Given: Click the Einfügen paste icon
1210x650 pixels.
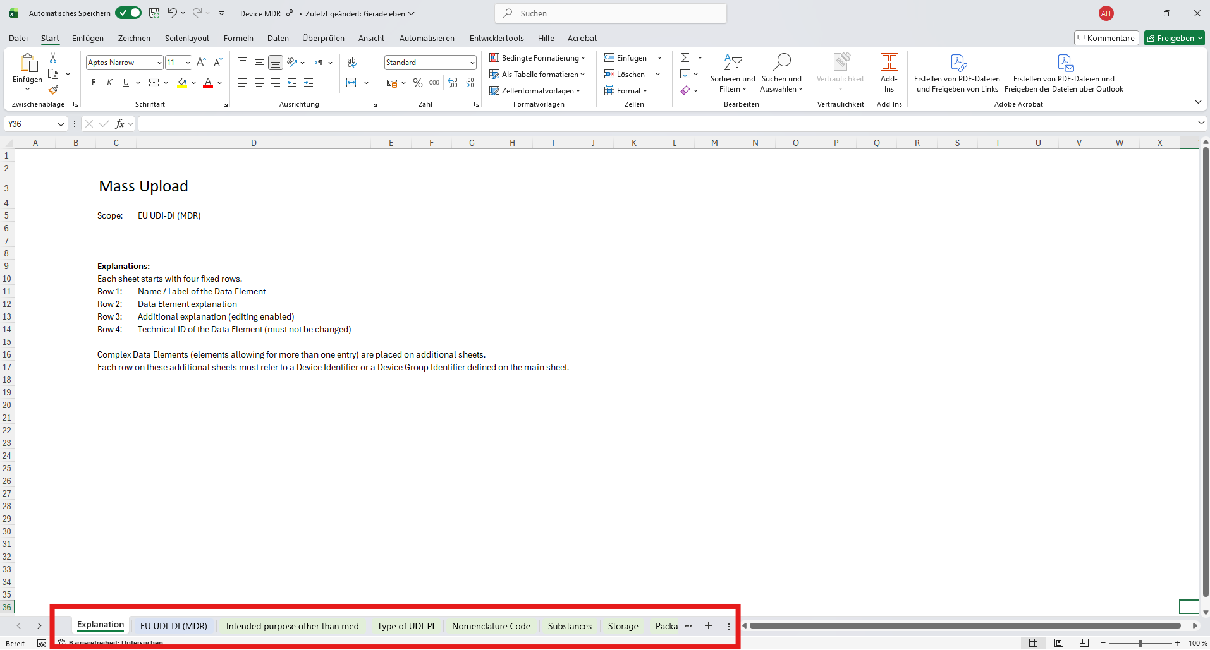Looking at the screenshot, I should (x=28, y=63).
